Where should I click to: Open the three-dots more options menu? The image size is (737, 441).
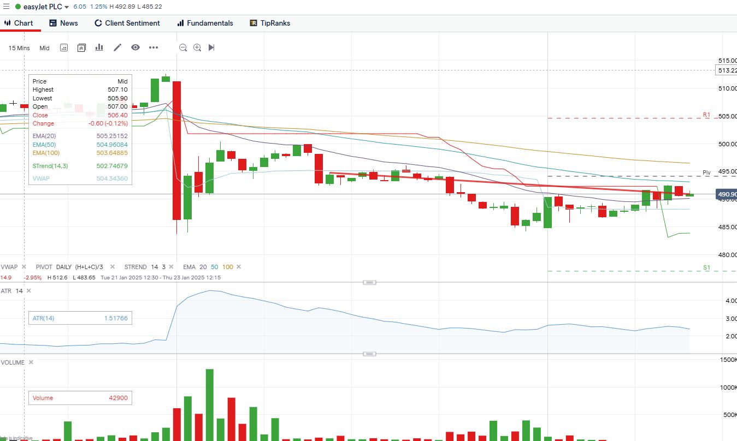(x=154, y=47)
